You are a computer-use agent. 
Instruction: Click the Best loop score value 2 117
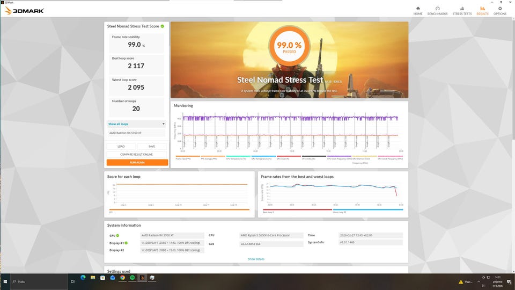136,66
